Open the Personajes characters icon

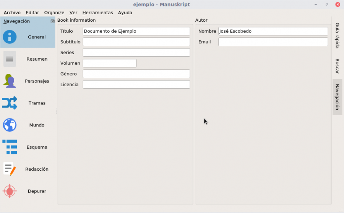10,81
